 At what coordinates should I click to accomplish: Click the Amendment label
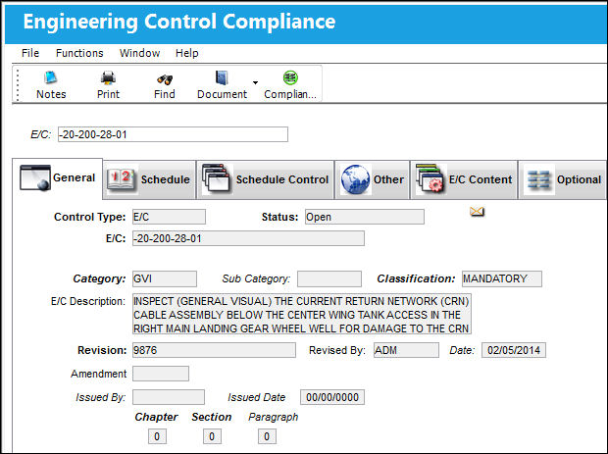coord(98,374)
